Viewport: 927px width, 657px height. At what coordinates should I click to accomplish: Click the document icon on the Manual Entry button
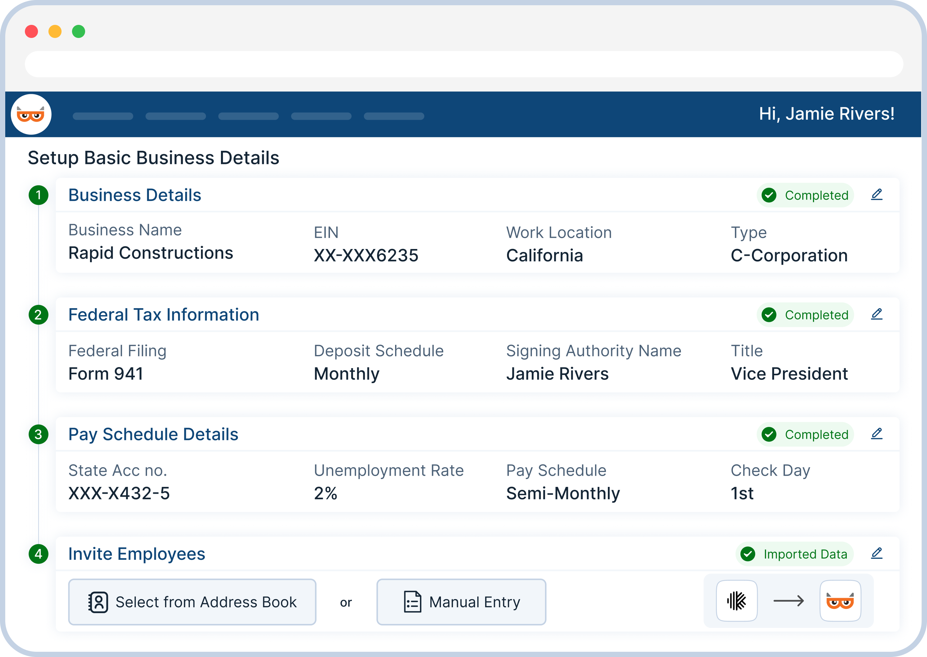coord(411,602)
